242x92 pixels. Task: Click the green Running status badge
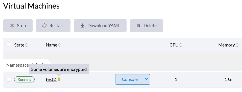coord(25,79)
